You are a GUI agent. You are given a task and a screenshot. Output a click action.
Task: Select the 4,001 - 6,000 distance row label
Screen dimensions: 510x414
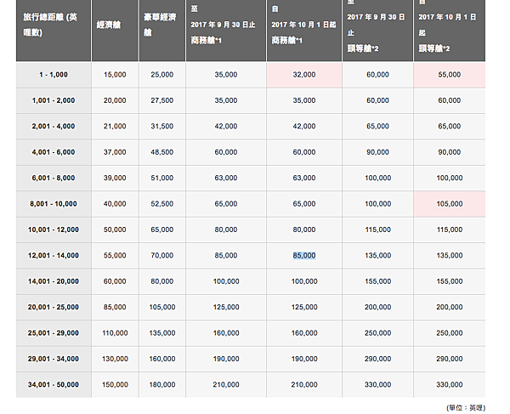54,152
